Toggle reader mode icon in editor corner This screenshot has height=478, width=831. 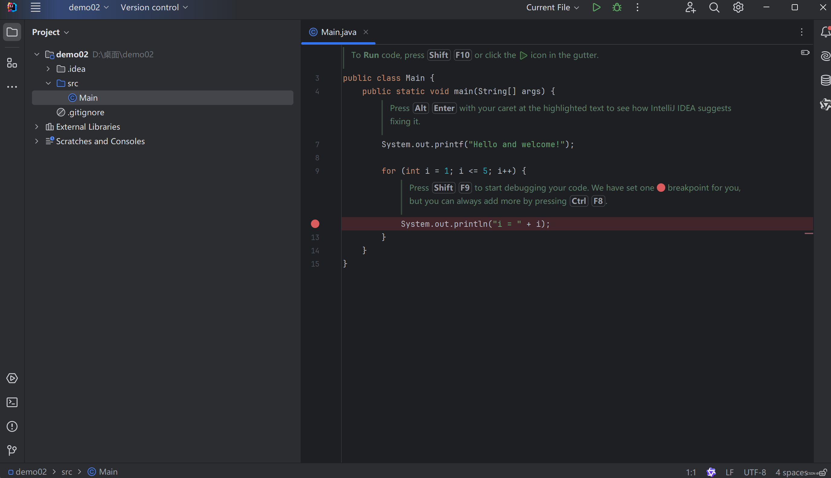click(x=805, y=52)
